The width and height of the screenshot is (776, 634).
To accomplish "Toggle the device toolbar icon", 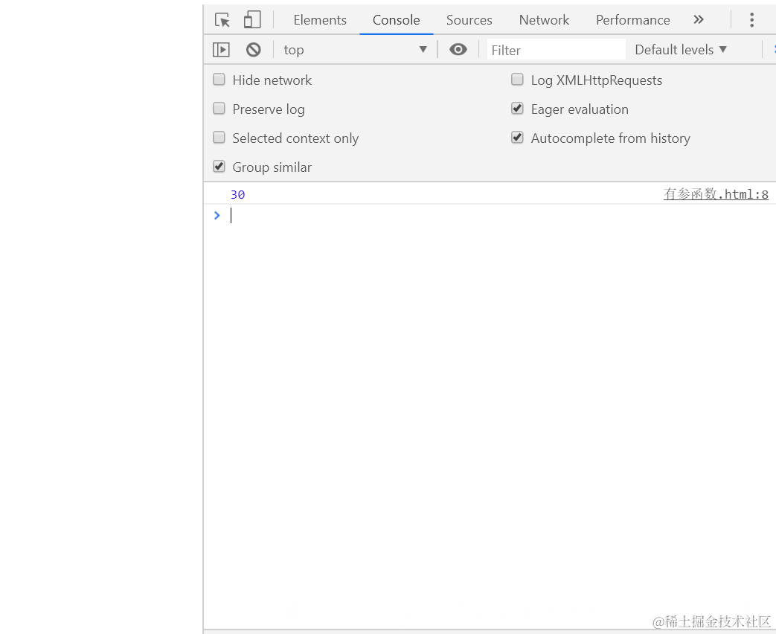I will tap(252, 20).
